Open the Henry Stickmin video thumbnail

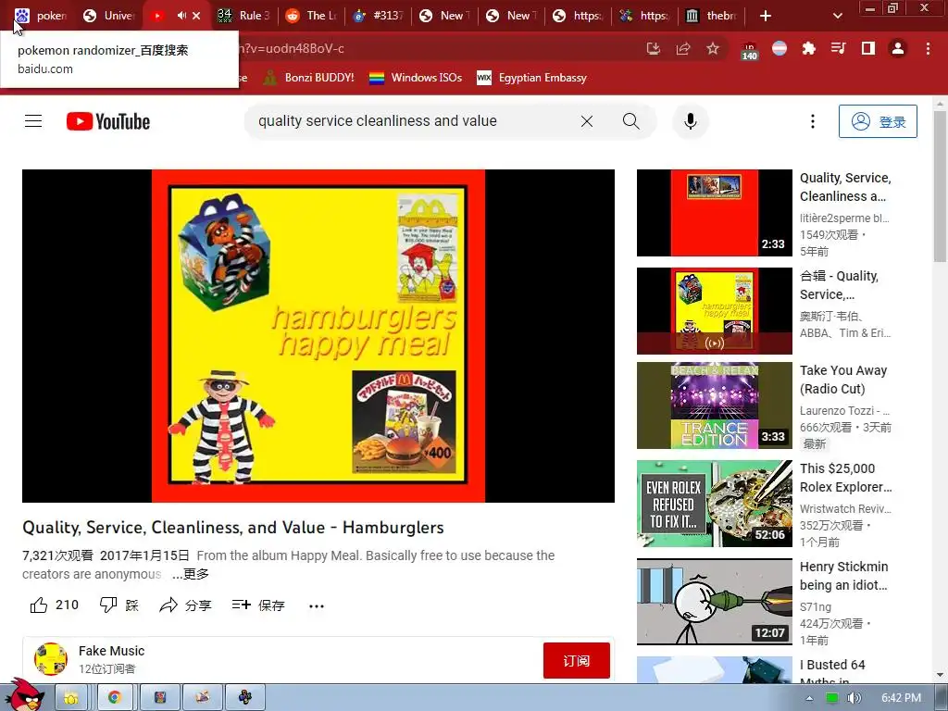pyautogui.click(x=714, y=602)
